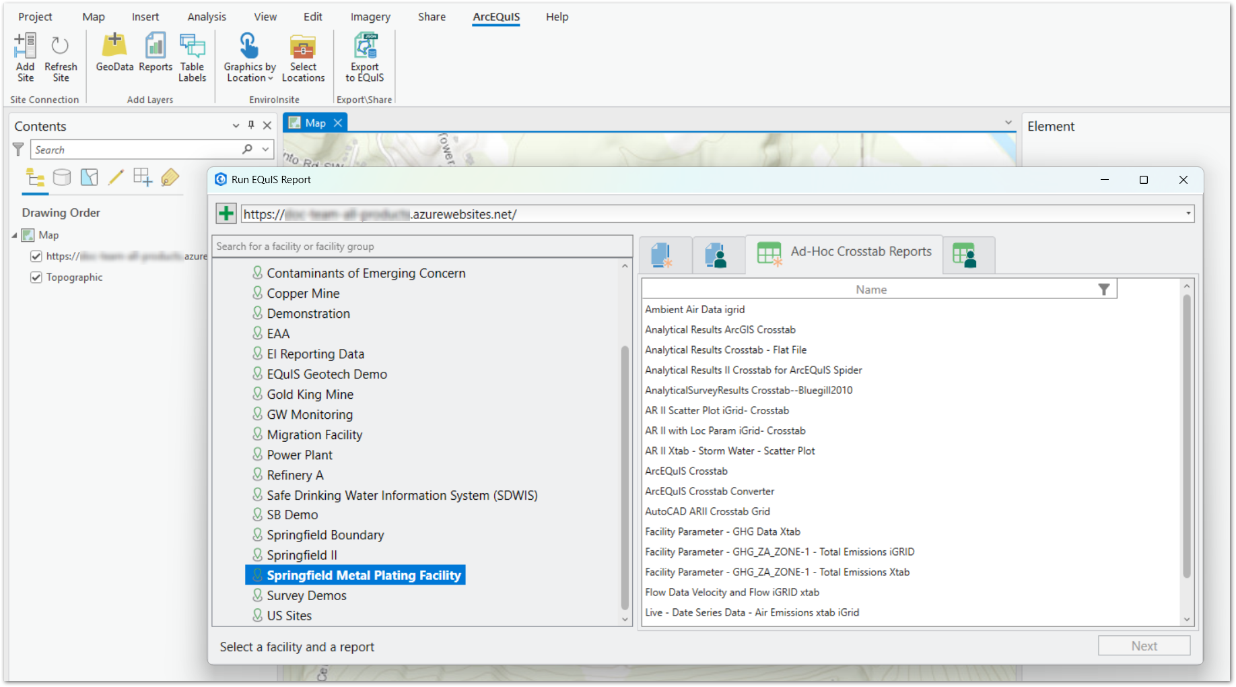1236x687 pixels.
Task: Select the Refinery A facility
Action: point(295,476)
